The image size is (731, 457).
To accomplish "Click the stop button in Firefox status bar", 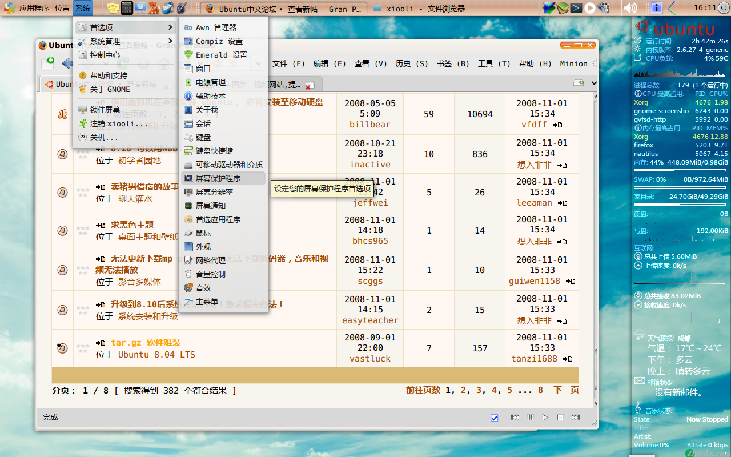I will point(560,418).
